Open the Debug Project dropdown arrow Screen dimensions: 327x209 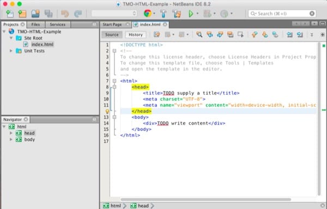(x=214, y=14)
